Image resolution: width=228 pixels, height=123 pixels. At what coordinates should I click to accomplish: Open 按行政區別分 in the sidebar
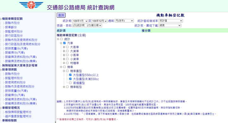[x=14, y=36]
